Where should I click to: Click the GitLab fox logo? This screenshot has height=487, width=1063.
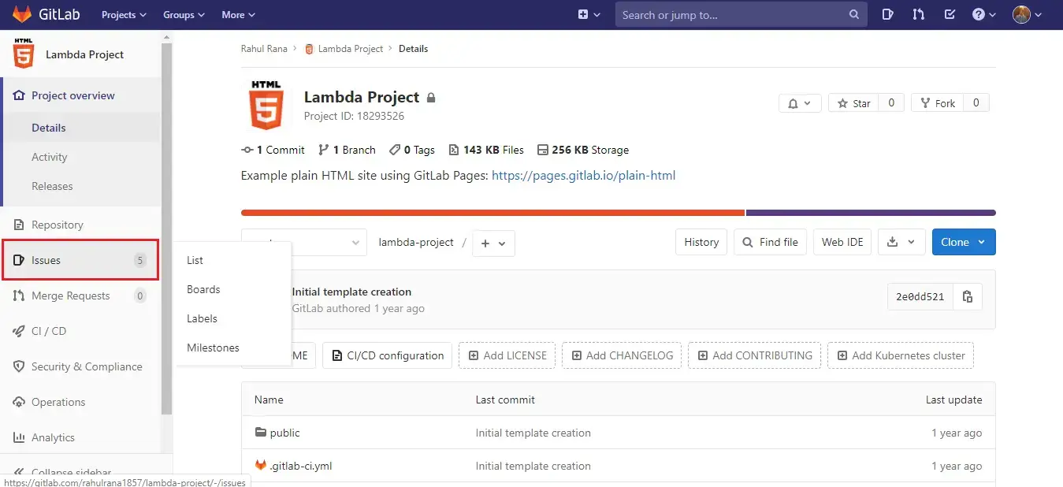tap(20, 14)
